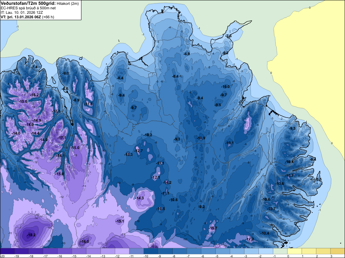This screenshot has width=345, height=258.
Task: Select the legend swatch between -15 and -14
Action: pos(79,251)
